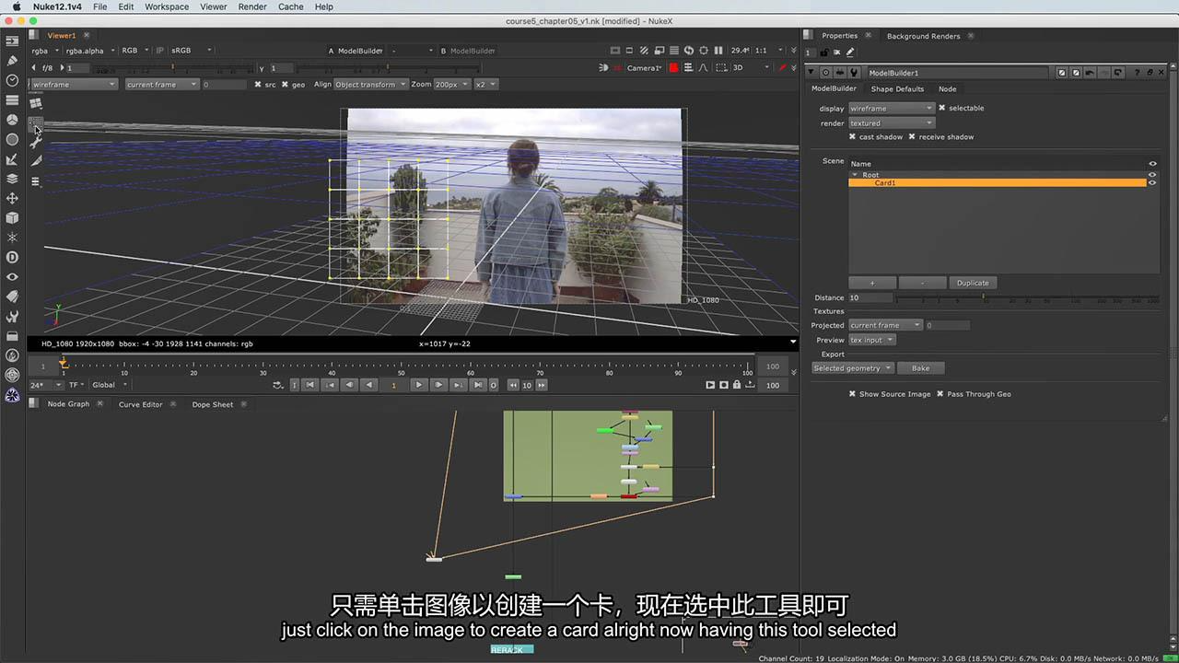
Task: Switch to Background Renders tab
Action: 923,36
